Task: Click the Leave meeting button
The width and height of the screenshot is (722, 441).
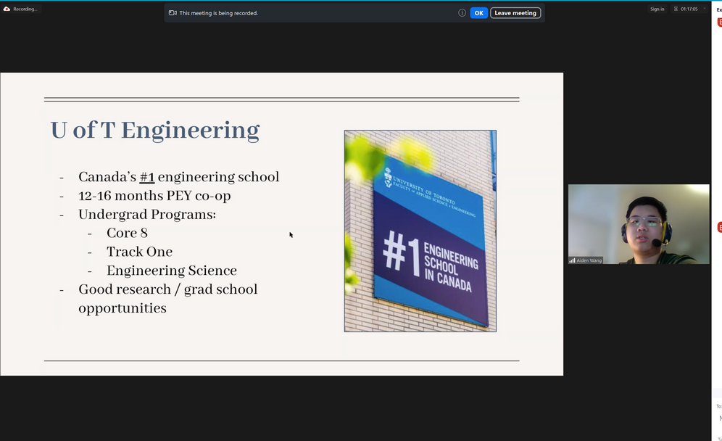Action: pos(515,13)
